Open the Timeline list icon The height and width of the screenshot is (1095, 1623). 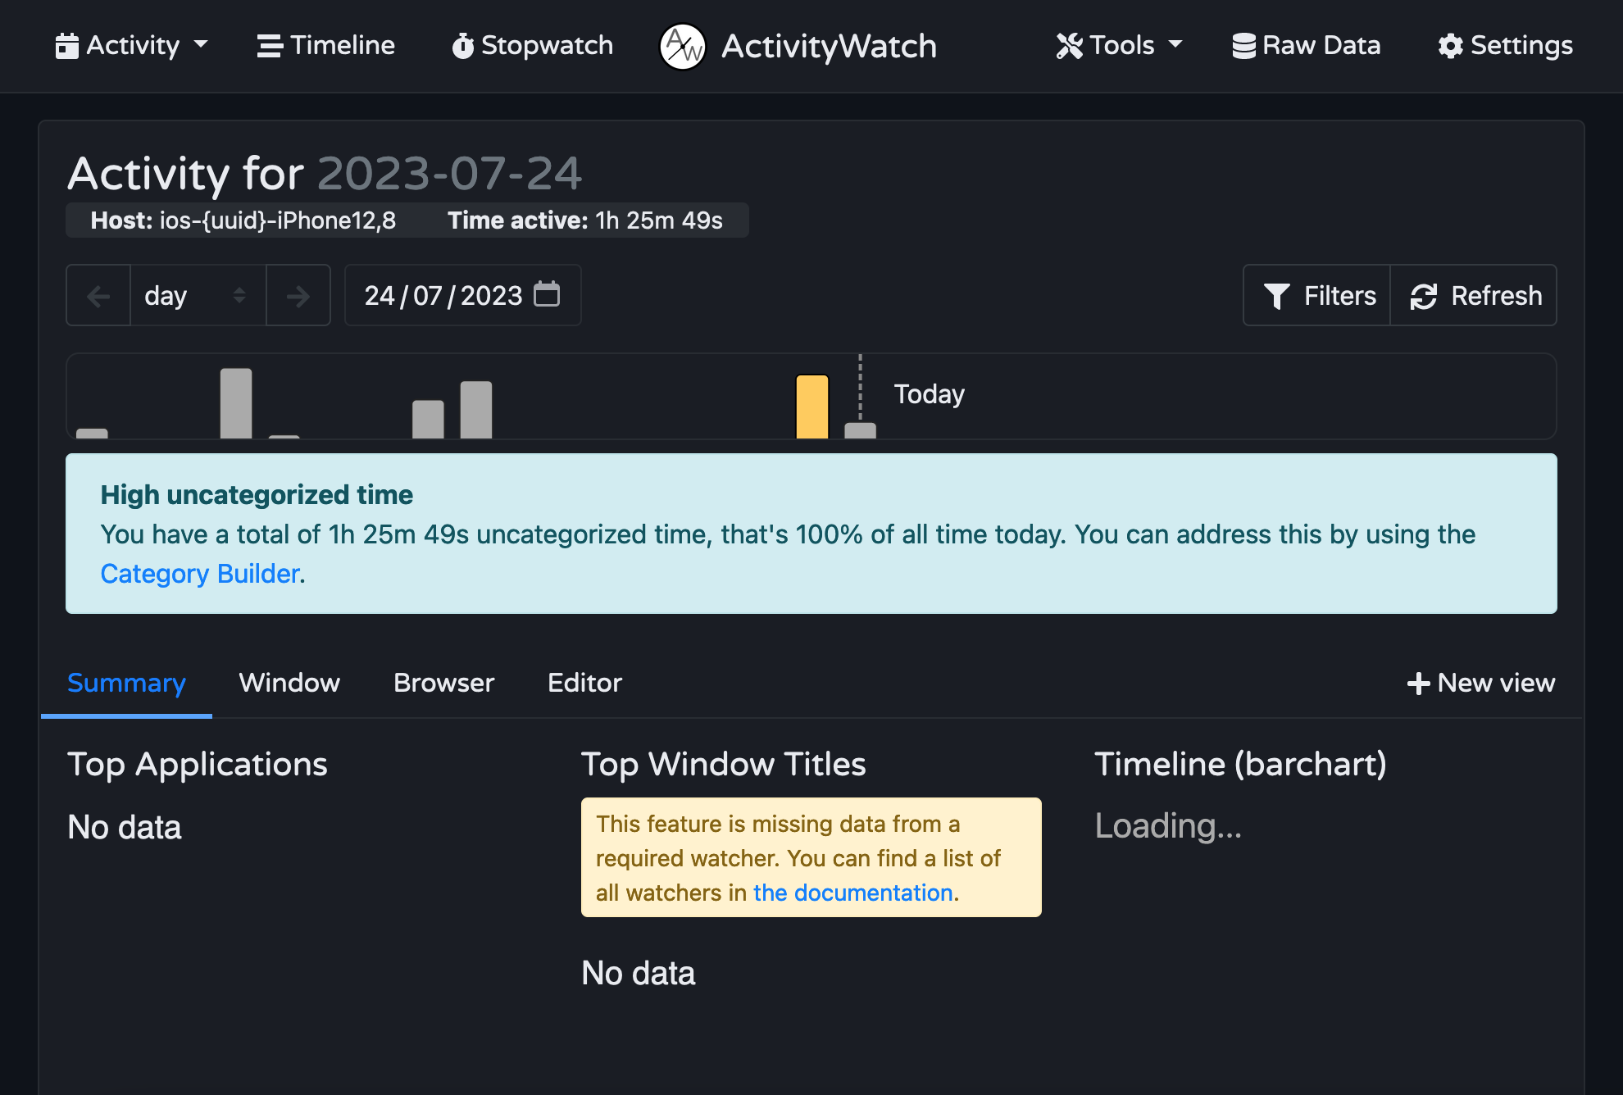(x=270, y=46)
